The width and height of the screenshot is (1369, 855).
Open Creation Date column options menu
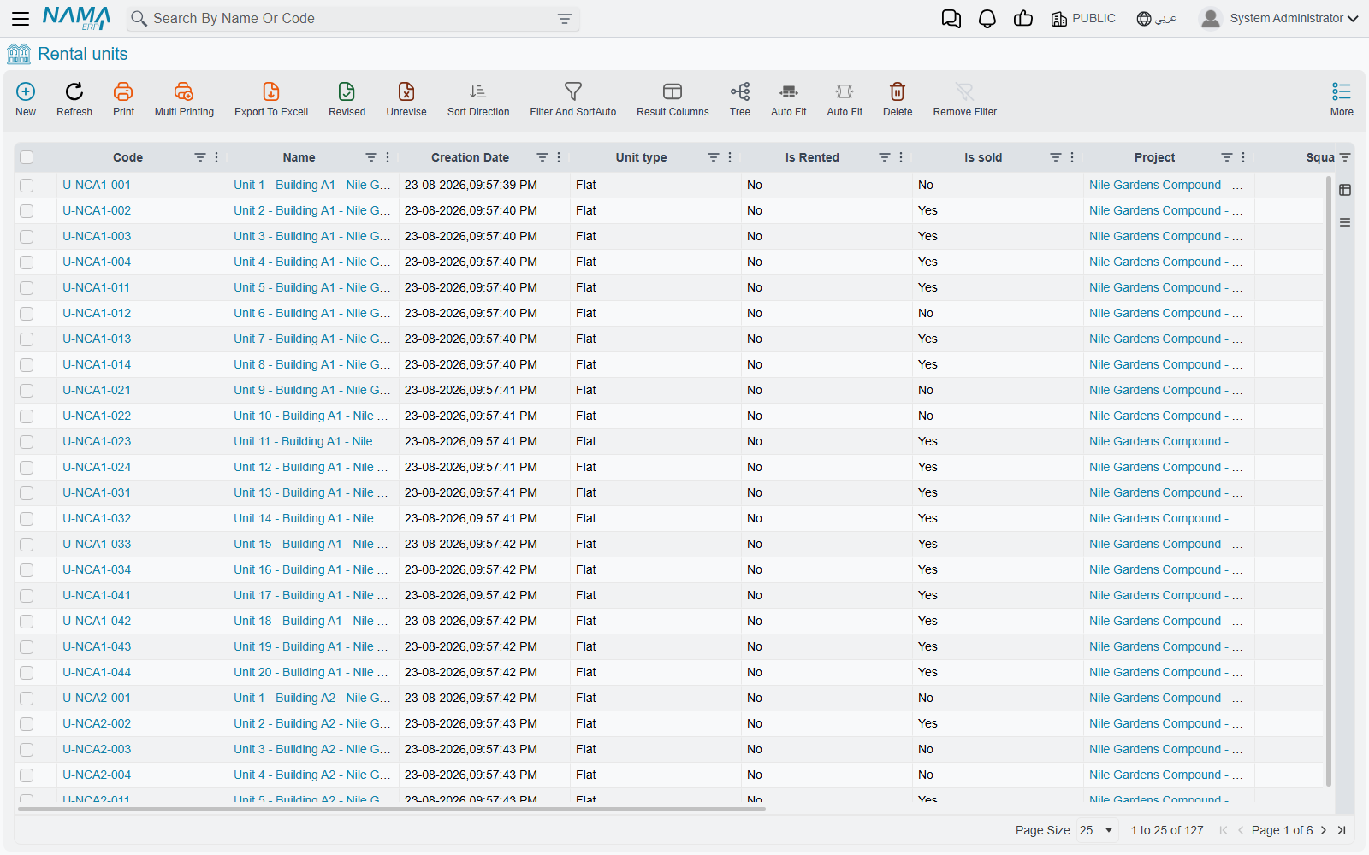[559, 157]
